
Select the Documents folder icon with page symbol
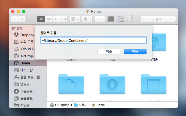[x=71, y=84]
